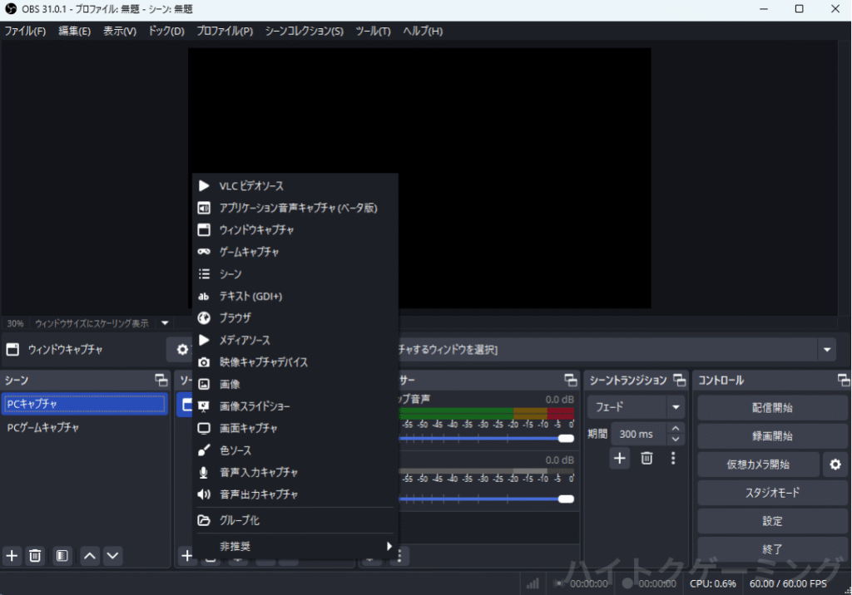The image size is (852, 595).
Task: Click the 音声入力キャプチャ microphone icon
Action: [204, 472]
